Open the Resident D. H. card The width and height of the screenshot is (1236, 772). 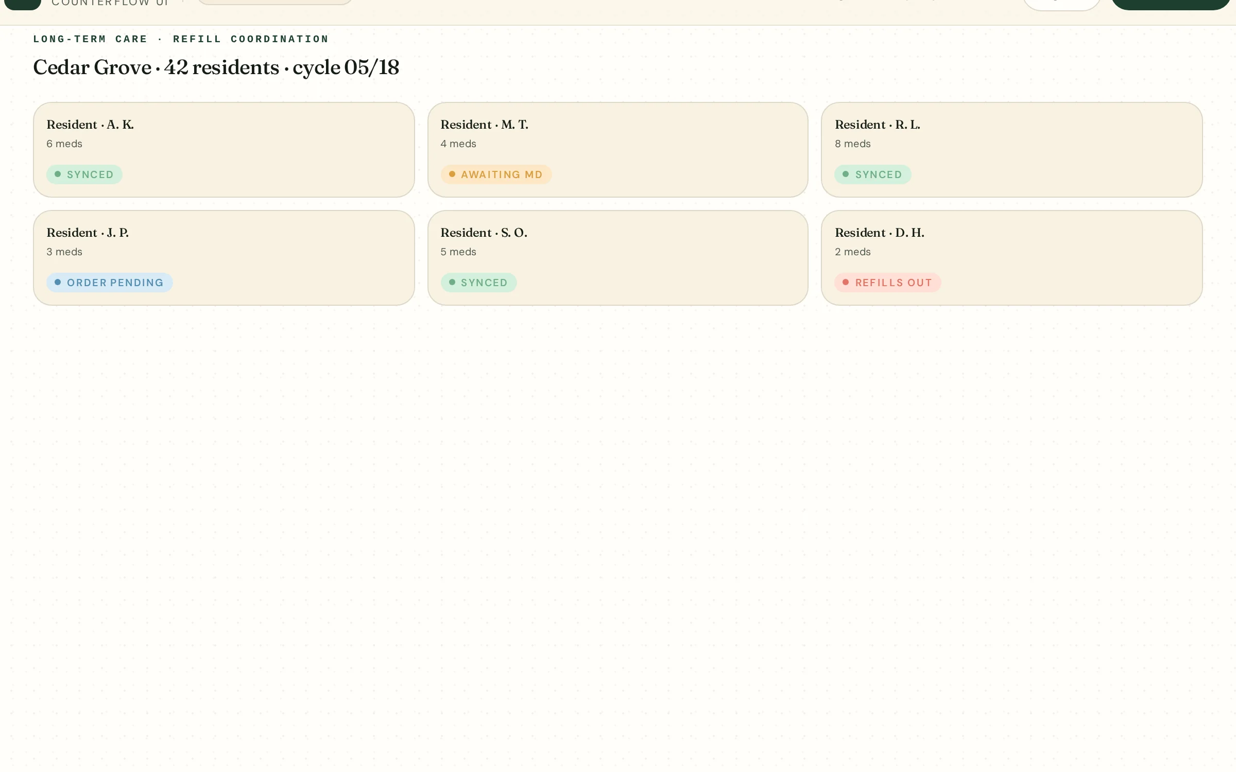(x=1012, y=258)
